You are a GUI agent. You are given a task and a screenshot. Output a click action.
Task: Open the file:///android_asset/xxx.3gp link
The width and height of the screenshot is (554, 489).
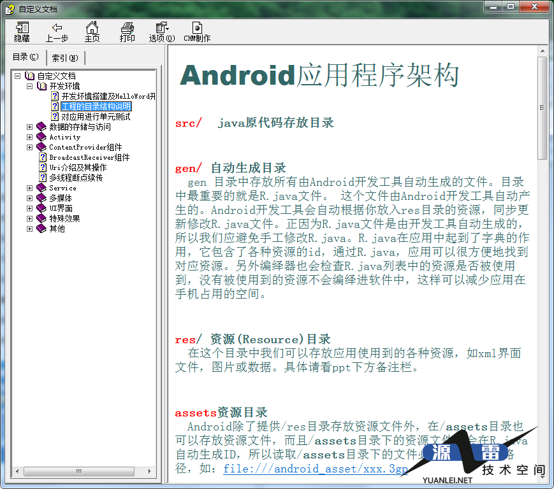click(316, 469)
